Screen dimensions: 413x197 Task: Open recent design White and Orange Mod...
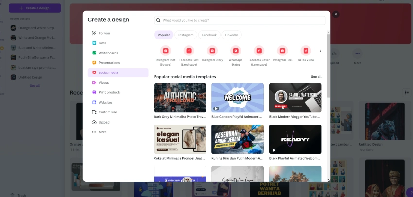click(x=34, y=38)
